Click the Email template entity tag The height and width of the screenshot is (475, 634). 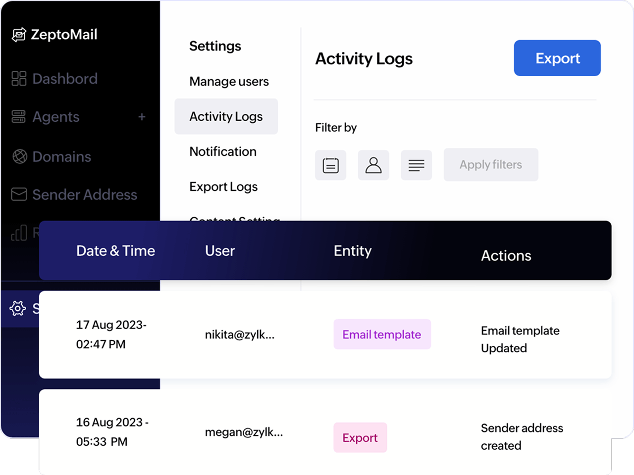(382, 334)
